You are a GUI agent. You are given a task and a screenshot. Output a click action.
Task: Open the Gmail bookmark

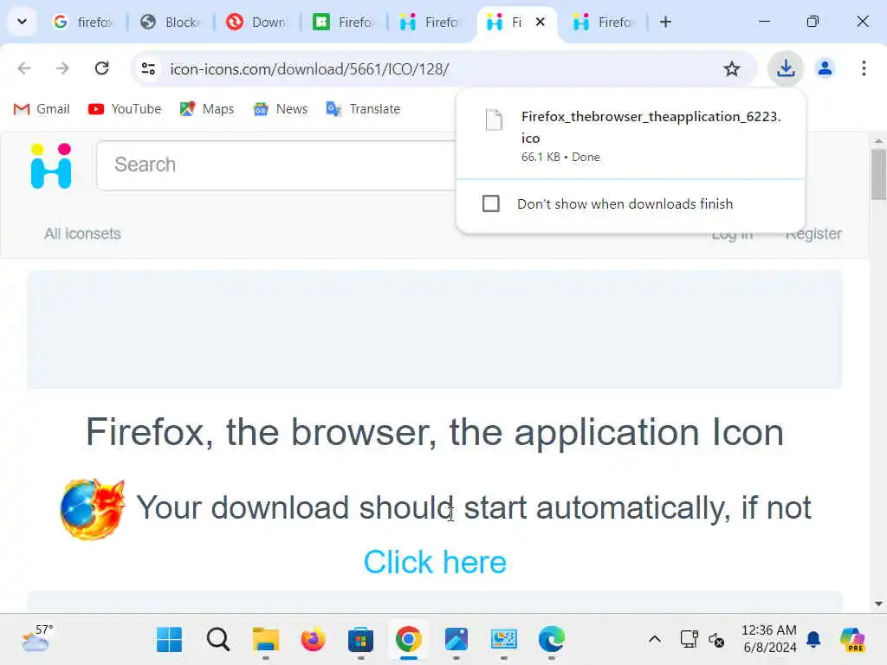click(x=42, y=108)
